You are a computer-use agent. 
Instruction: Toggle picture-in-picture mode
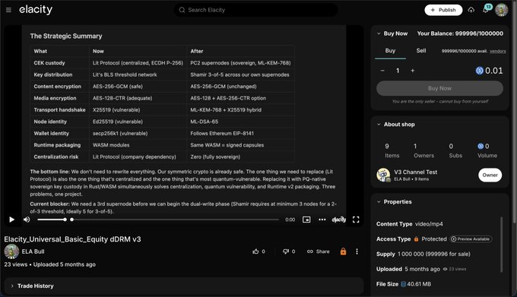(x=306, y=220)
